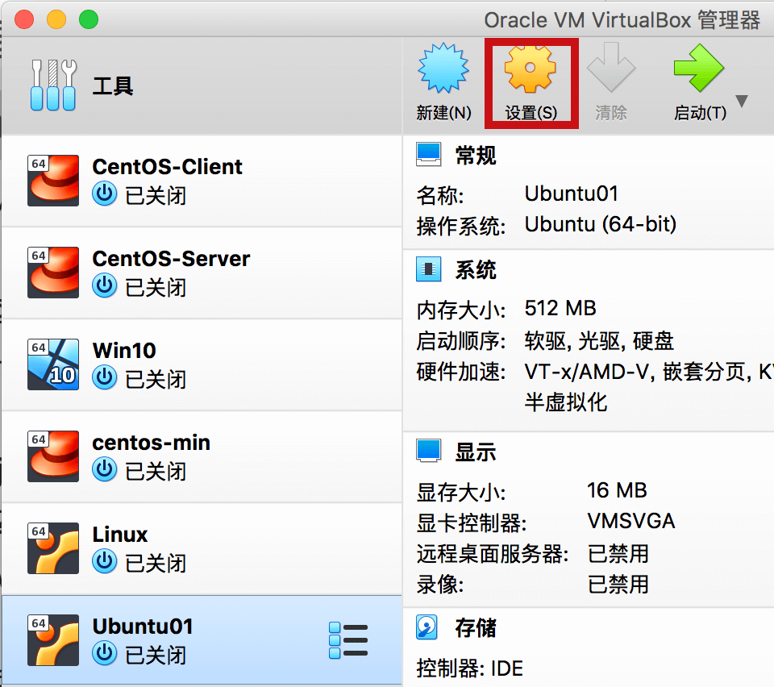Click the 新建(N) toolbar label
This screenshot has width=774, height=687.
pos(443,113)
